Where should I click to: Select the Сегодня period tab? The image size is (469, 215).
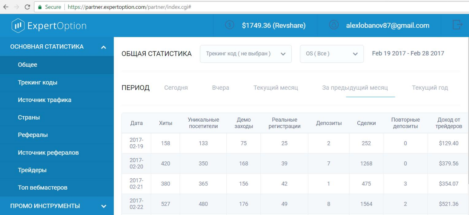(176, 88)
